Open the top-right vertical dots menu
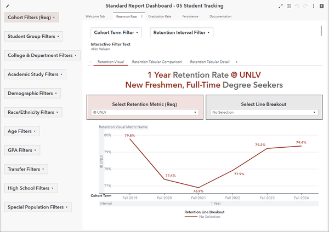Screen dimensions: 329x232 click(x=314, y=6)
